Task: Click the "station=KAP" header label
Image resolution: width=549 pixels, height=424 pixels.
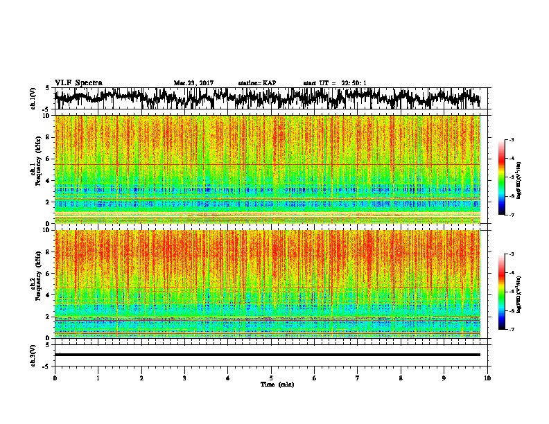Action: 257,83
